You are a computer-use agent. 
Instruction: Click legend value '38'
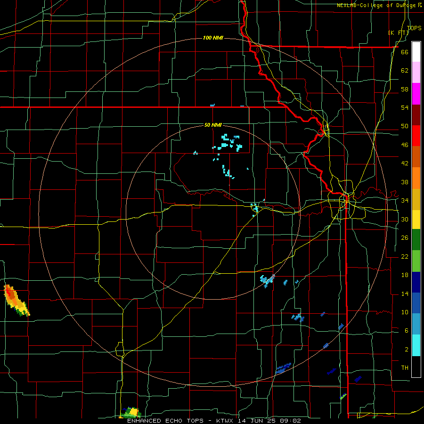(405, 182)
